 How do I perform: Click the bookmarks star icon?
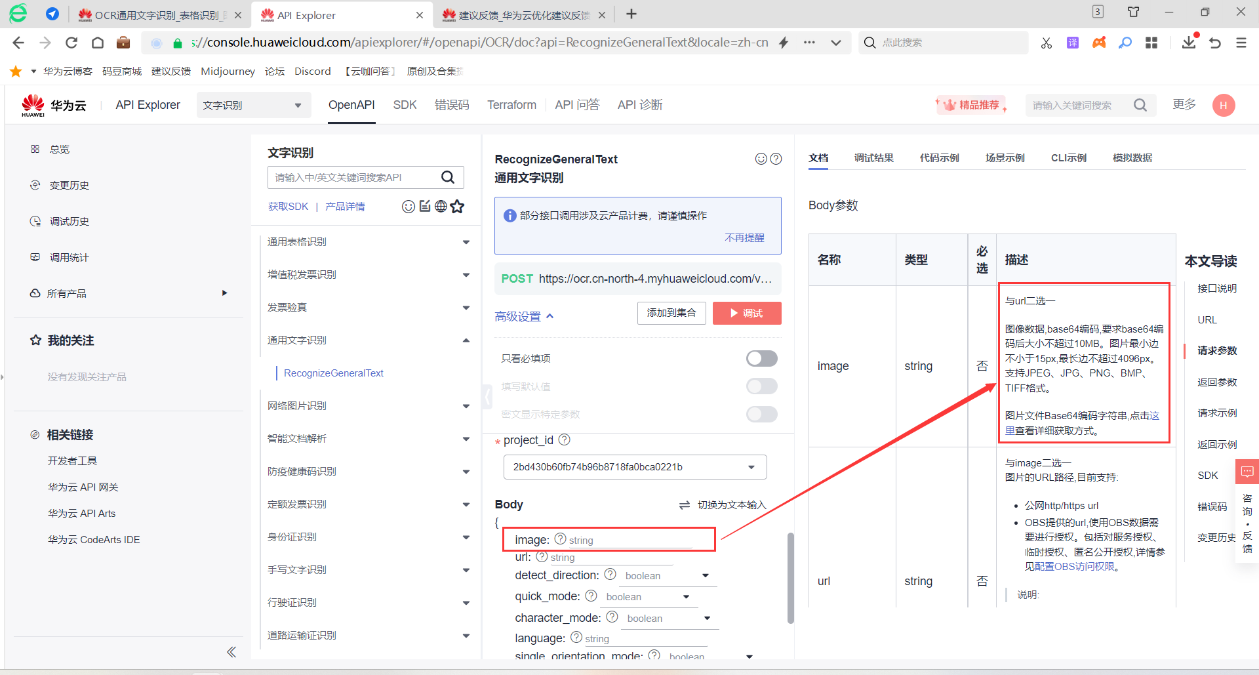[16, 71]
